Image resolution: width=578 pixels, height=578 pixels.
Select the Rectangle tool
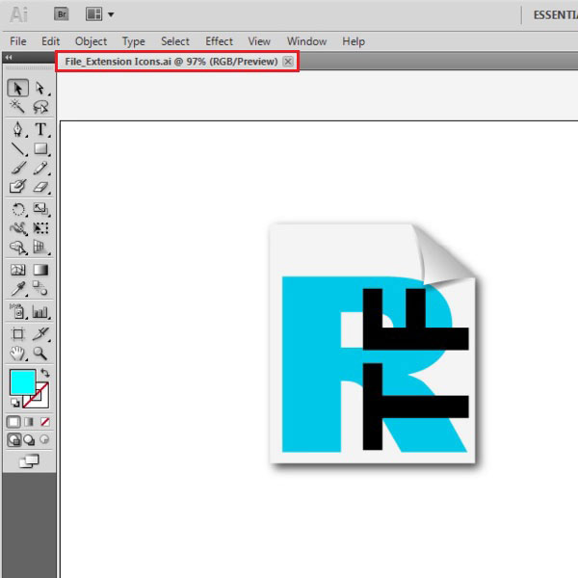[x=40, y=149]
